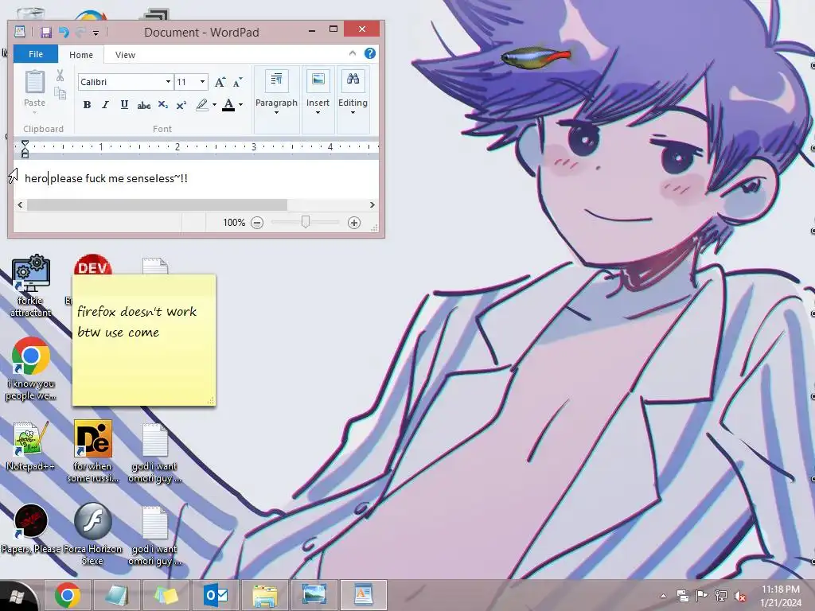Image resolution: width=815 pixels, height=611 pixels.
Task: Click the zoom slider handle
Action: (x=306, y=223)
